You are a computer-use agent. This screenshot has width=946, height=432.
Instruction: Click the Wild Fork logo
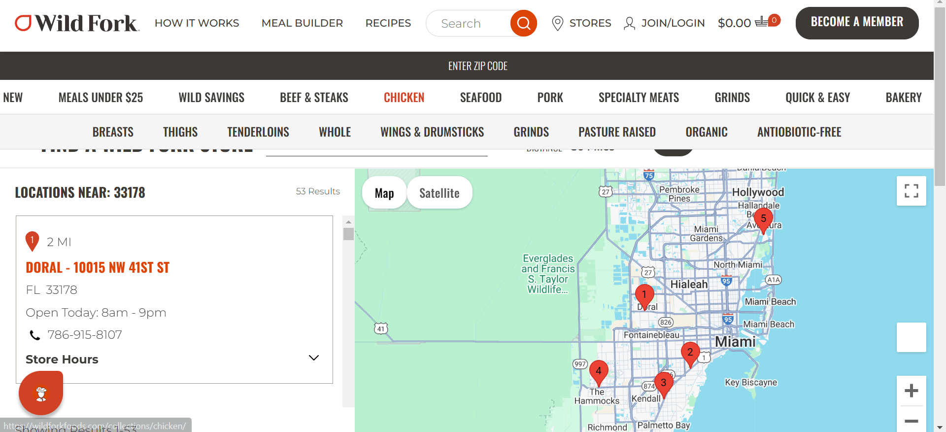[x=77, y=23]
